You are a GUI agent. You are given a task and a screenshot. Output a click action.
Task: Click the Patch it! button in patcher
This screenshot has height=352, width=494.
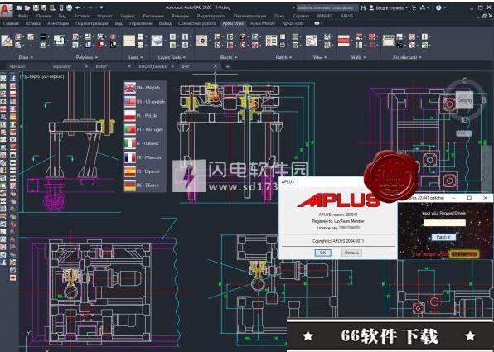point(443,237)
